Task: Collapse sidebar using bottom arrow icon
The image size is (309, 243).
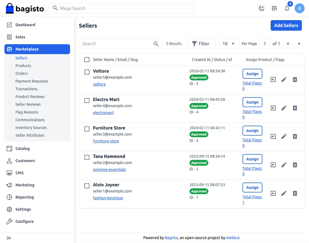Action: pyautogui.click(x=9, y=238)
